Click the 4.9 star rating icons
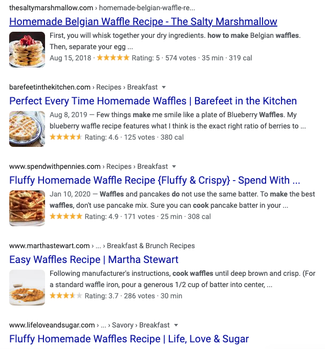The height and width of the screenshot is (349, 325). 66,216
